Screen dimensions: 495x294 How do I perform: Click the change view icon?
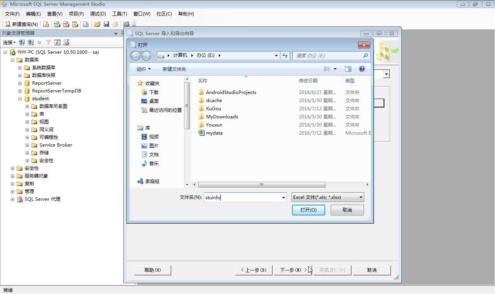point(327,69)
